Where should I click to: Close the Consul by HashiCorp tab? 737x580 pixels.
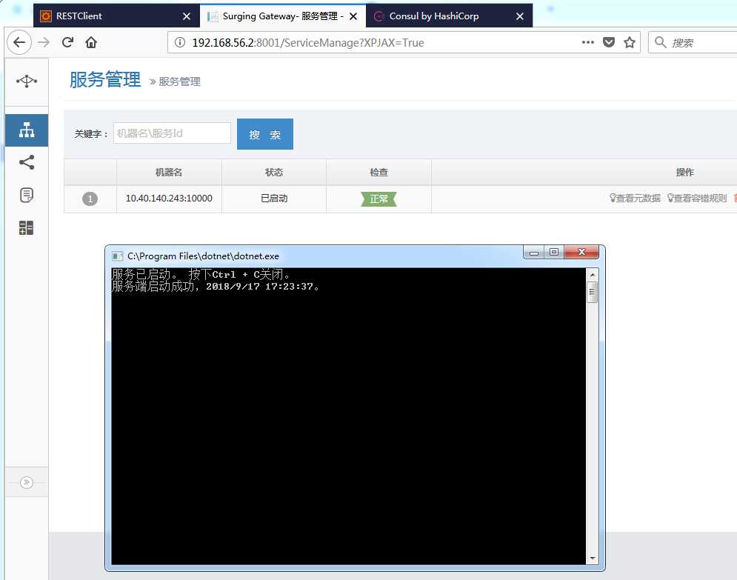pos(520,16)
